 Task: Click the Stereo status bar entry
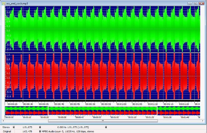pyautogui.click(x=6, y=127)
